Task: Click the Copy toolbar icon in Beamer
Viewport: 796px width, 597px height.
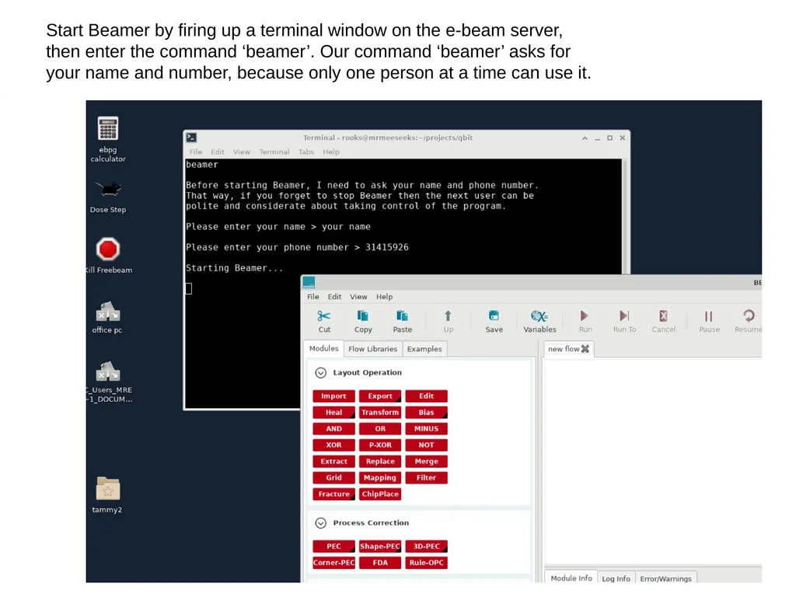Action: pos(363,316)
